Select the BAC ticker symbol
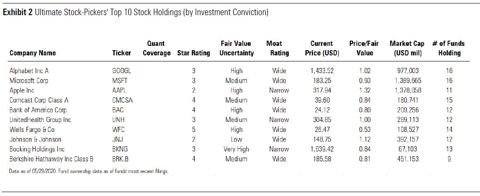The height and width of the screenshot is (196, 480). click(118, 110)
